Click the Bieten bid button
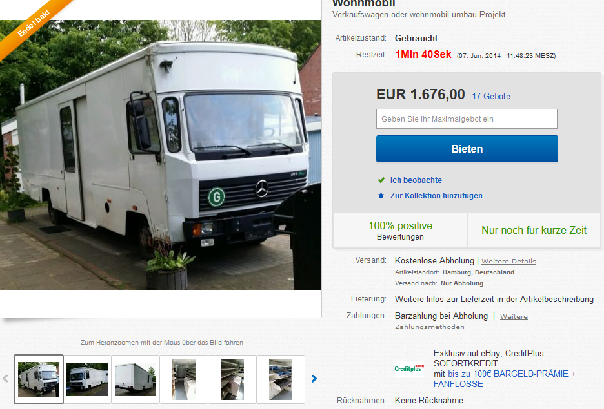 [x=467, y=149]
